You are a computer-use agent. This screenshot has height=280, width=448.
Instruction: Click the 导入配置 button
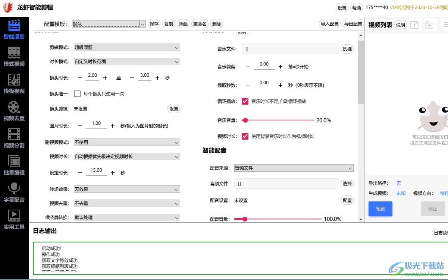pyautogui.click(x=330, y=24)
